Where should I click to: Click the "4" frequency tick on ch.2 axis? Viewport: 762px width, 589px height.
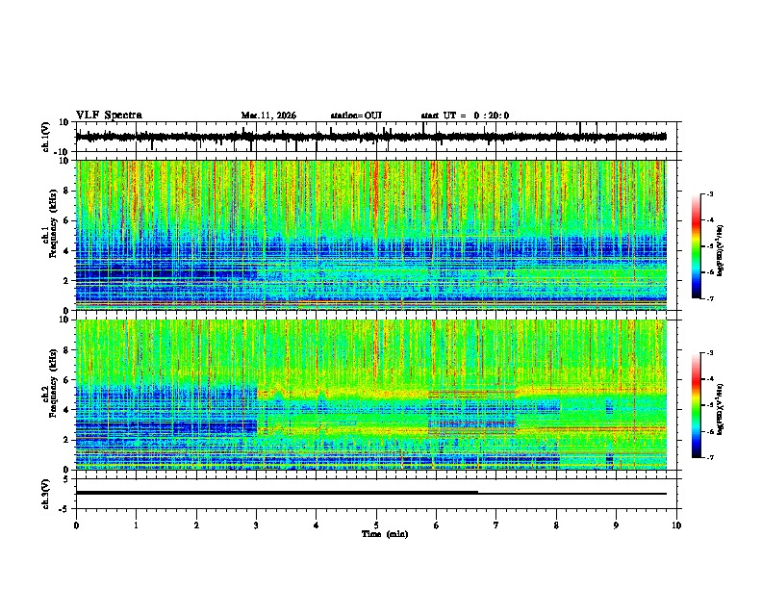click(x=67, y=410)
